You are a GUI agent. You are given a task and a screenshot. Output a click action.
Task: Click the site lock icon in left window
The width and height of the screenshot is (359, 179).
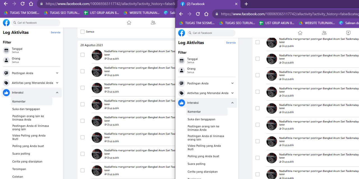(x=42, y=4)
